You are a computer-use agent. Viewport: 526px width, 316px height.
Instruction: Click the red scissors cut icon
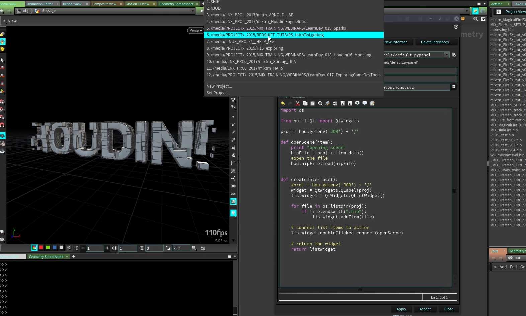click(x=297, y=103)
